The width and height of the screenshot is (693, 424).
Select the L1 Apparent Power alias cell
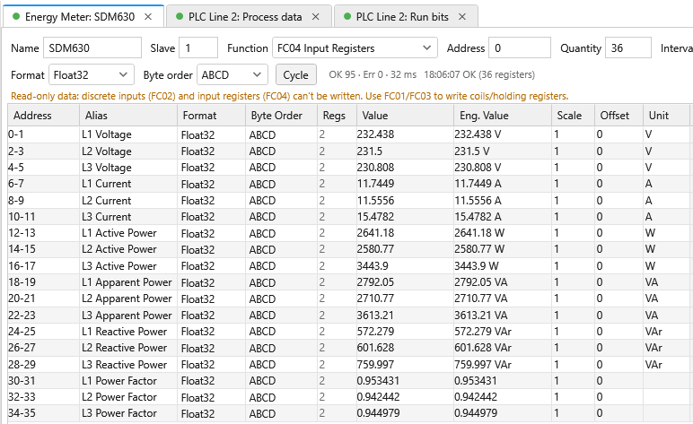point(128,282)
